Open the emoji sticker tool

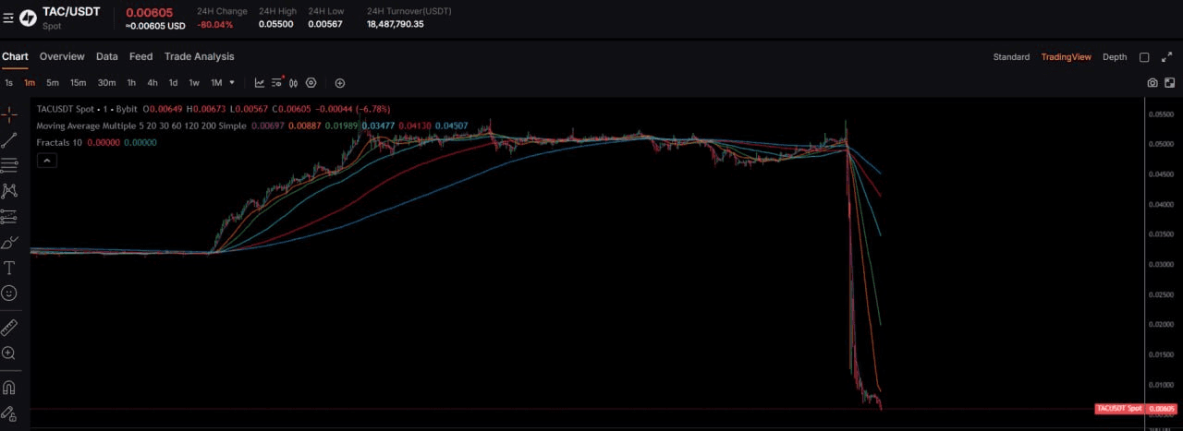pyautogui.click(x=9, y=293)
